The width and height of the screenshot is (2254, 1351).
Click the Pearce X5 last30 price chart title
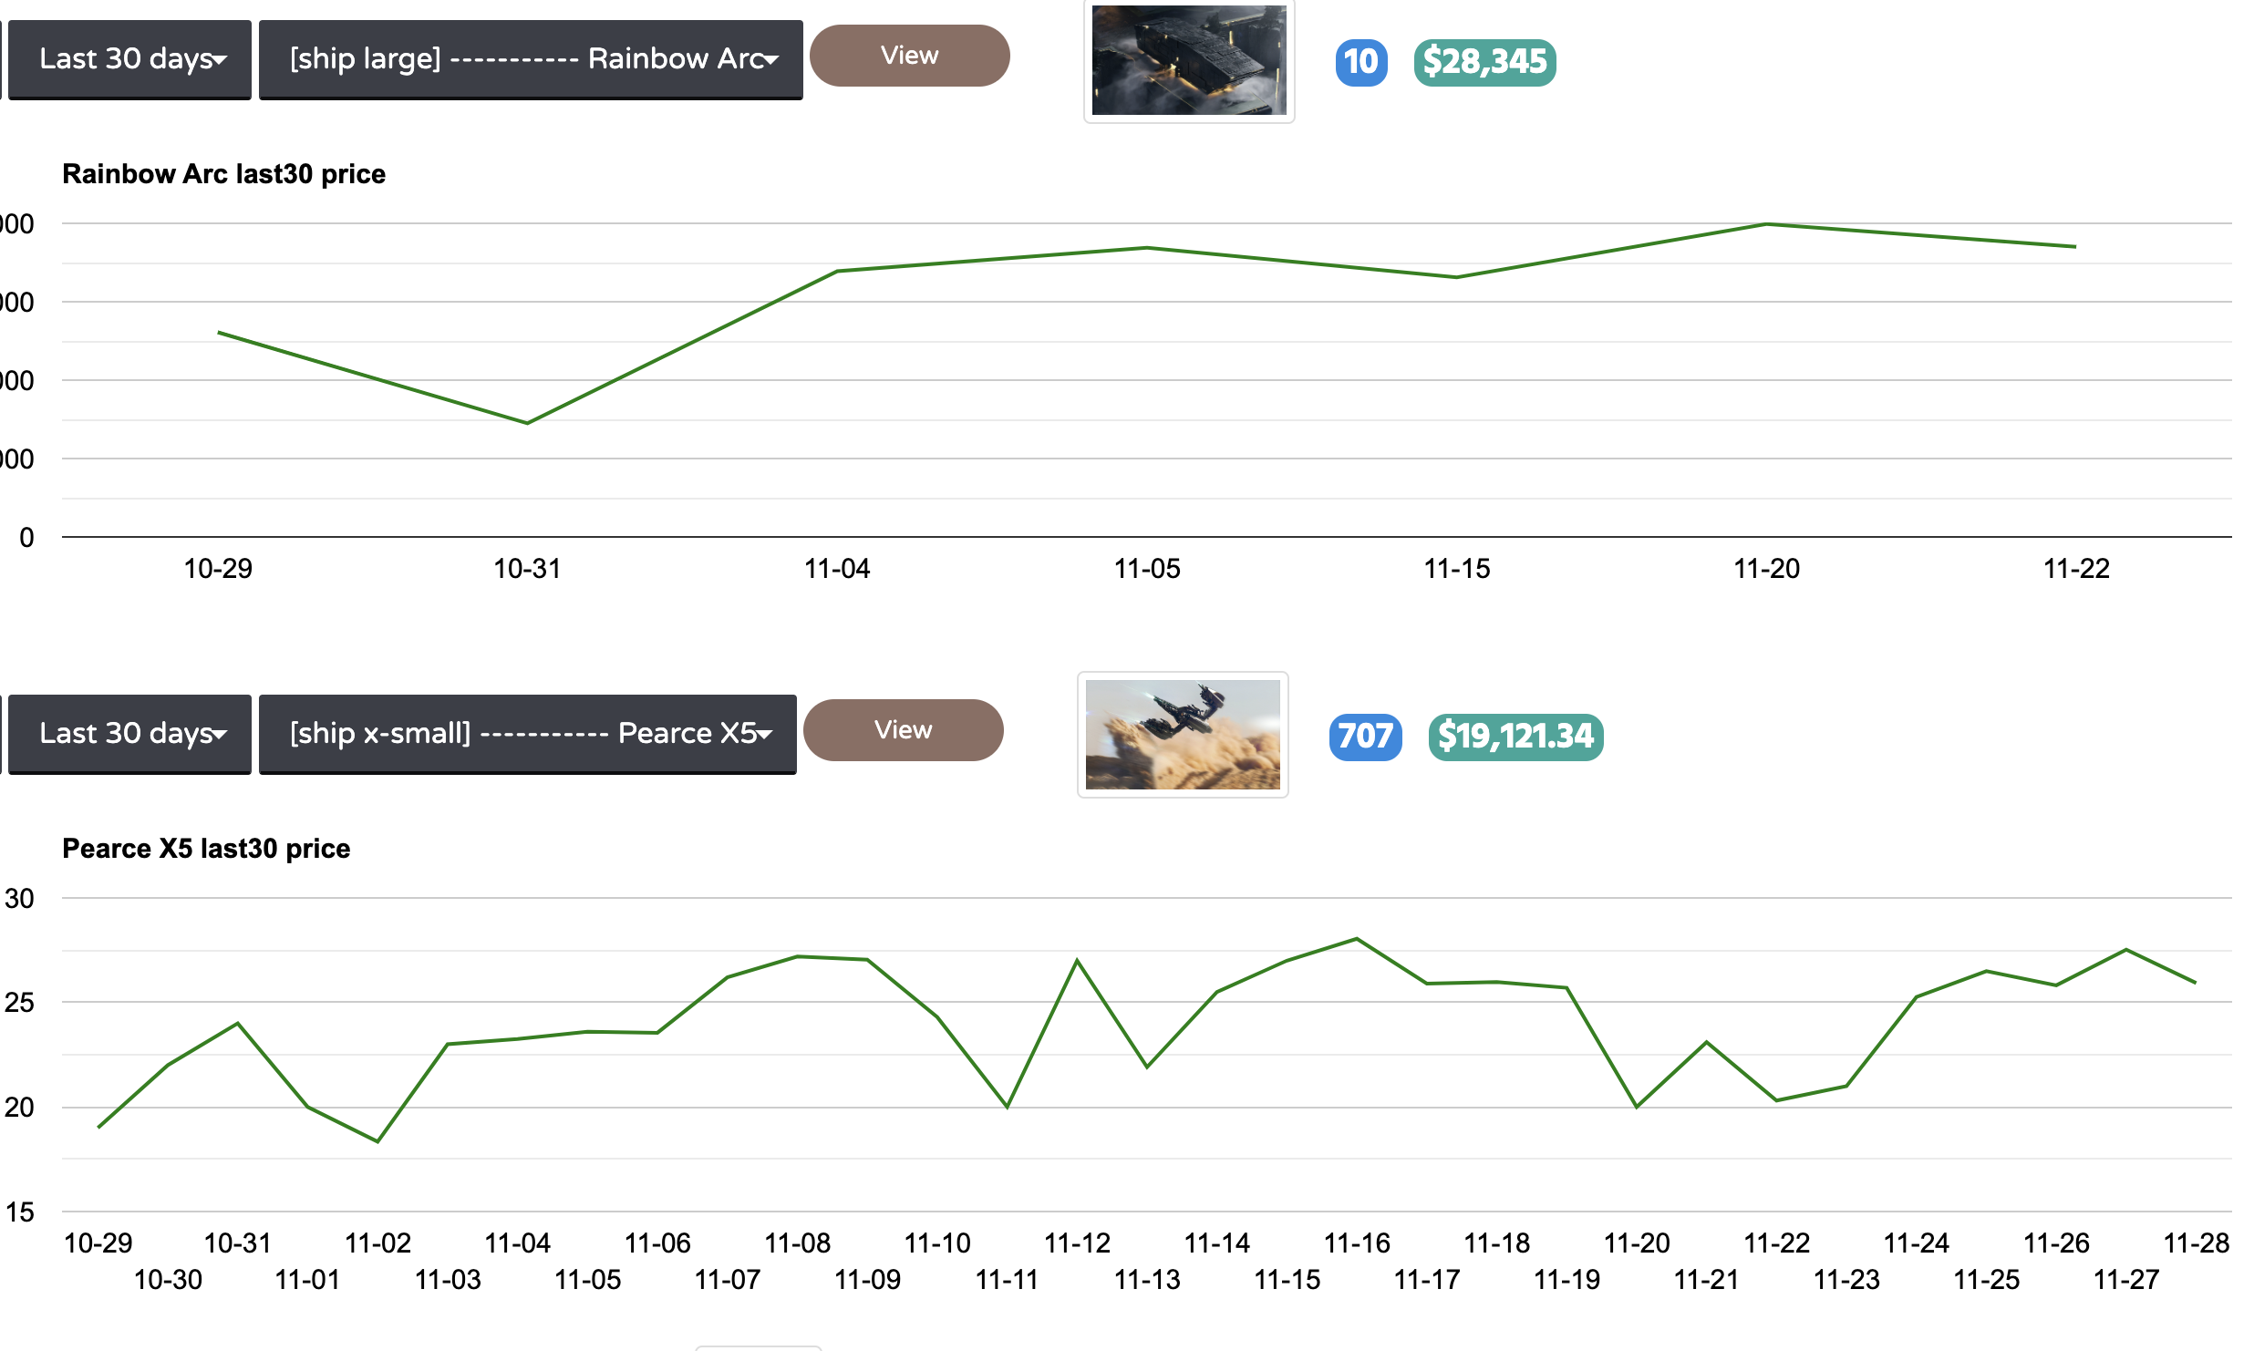coord(205,849)
